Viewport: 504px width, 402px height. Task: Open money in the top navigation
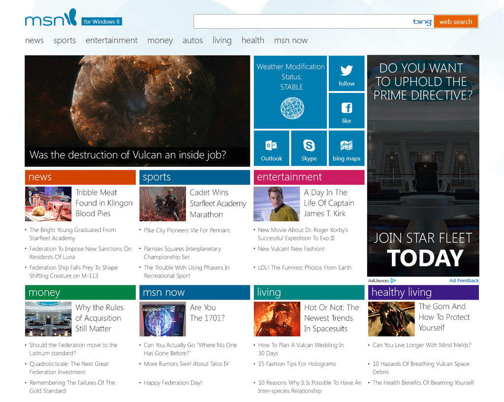[x=160, y=40]
